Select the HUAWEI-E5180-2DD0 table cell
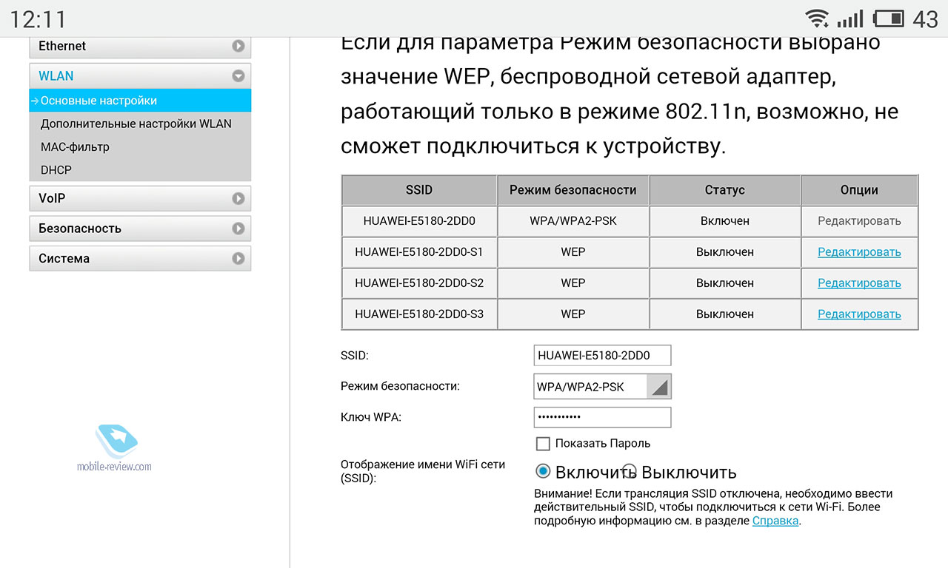The width and height of the screenshot is (948, 568). (419, 221)
